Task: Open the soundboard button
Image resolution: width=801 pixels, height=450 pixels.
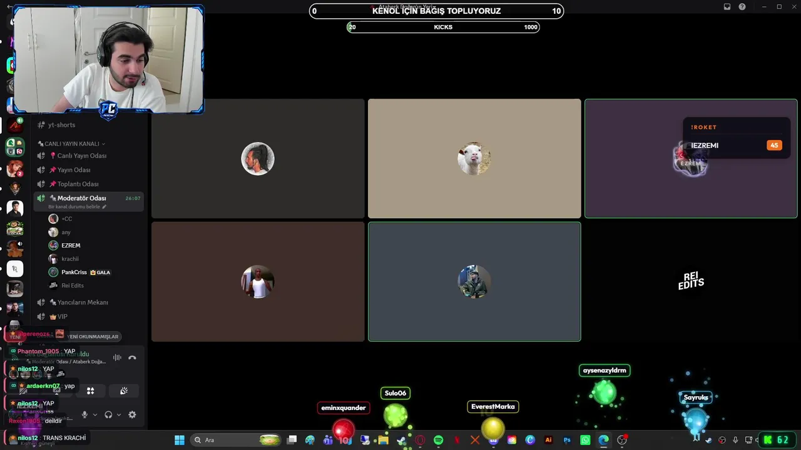Action: coord(124,391)
